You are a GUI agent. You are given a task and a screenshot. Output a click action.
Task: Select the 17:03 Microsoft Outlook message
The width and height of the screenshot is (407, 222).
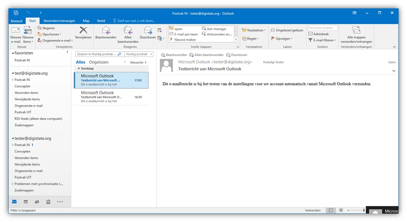pyautogui.click(x=111, y=80)
